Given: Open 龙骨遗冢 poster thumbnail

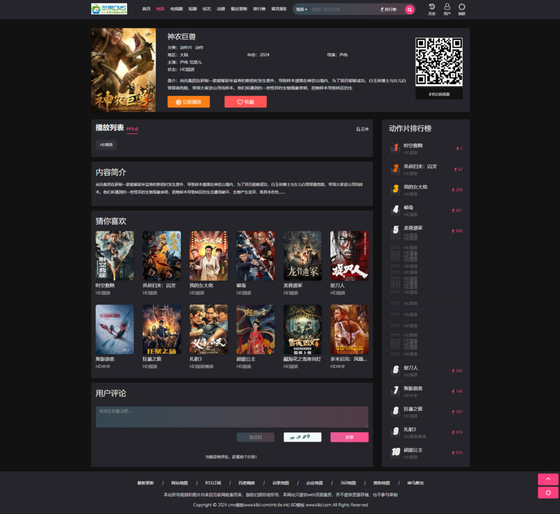Looking at the screenshot, I should click(x=302, y=256).
